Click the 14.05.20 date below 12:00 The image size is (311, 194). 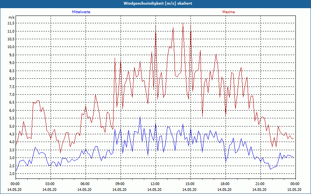tap(154, 189)
